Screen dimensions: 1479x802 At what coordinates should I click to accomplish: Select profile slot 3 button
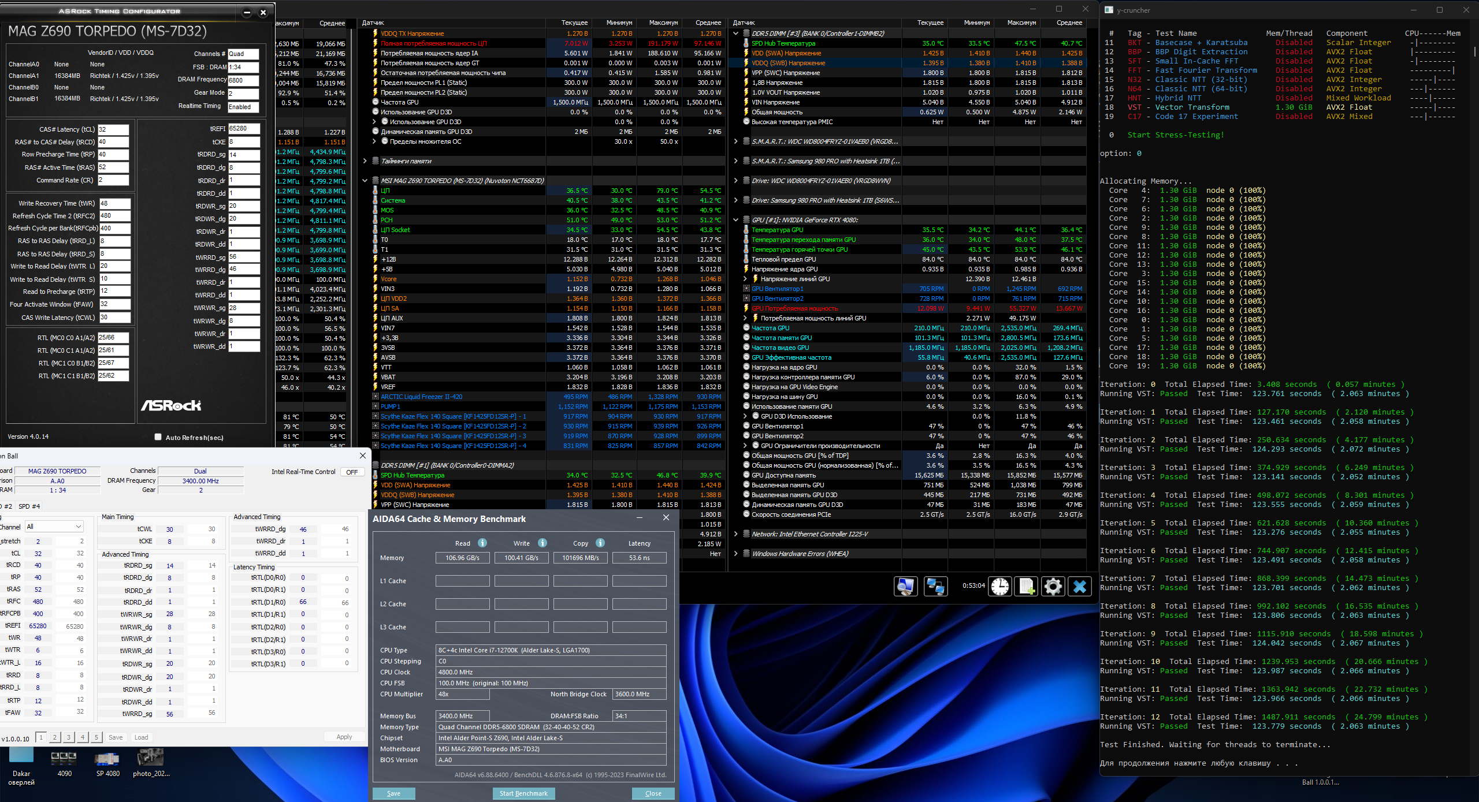69,737
